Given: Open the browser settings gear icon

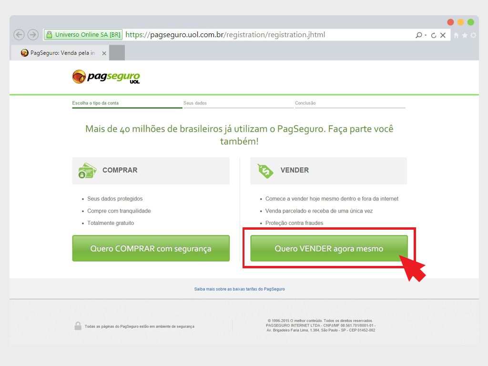Looking at the screenshot, I should click(473, 35).
